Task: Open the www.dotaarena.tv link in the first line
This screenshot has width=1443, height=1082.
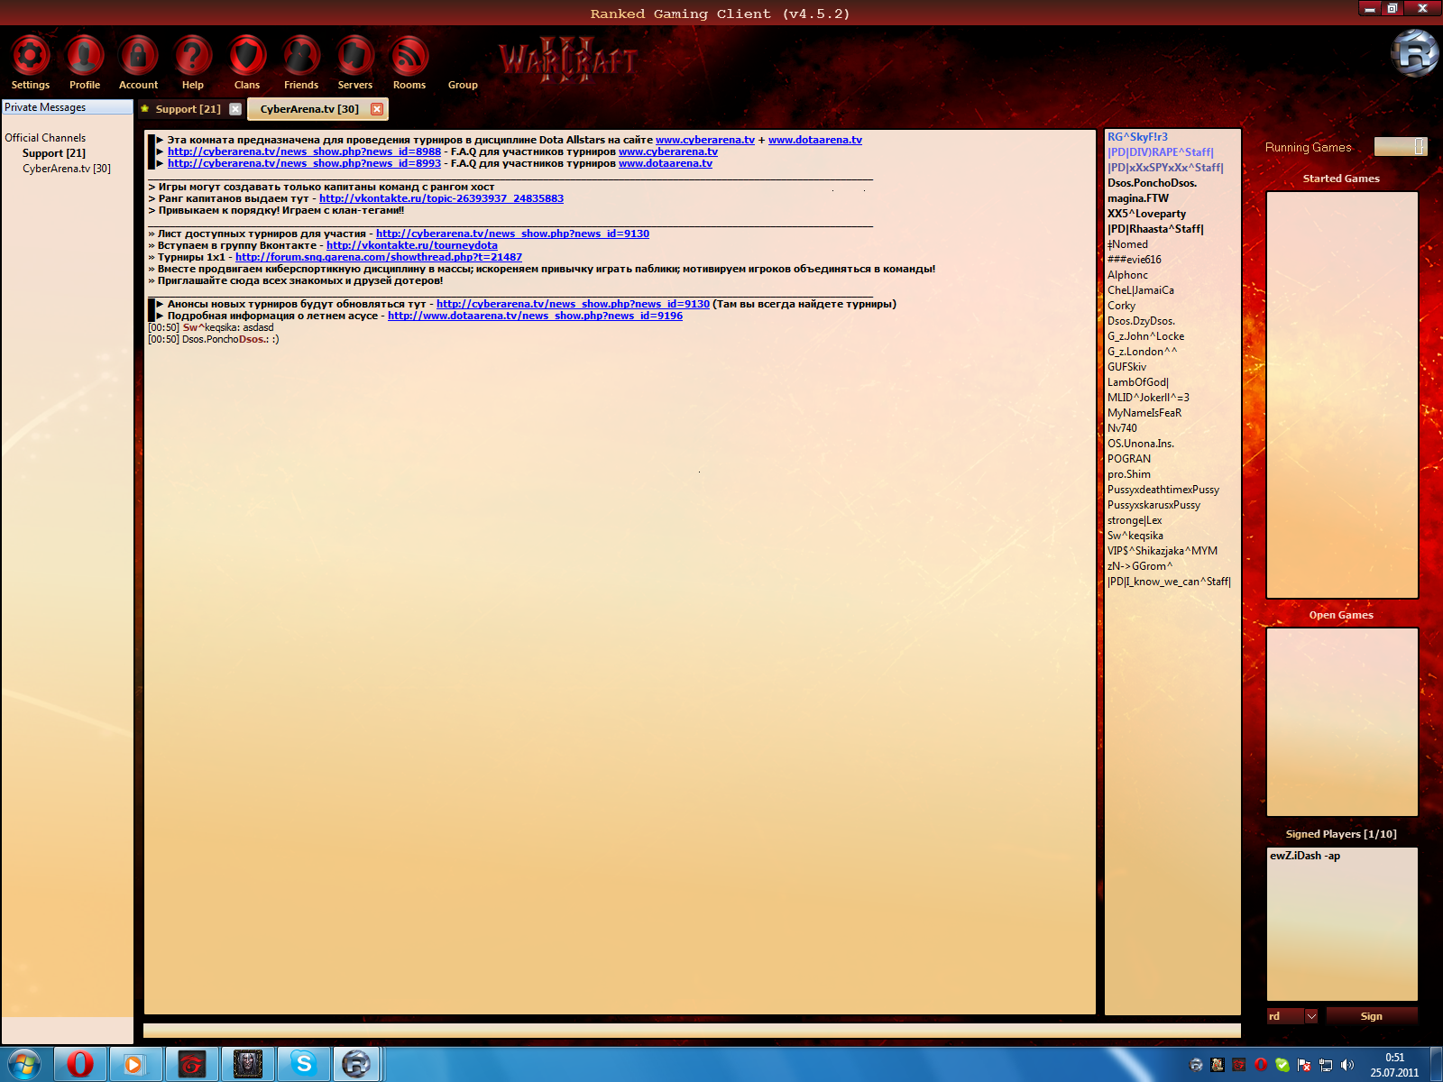Action: [815, 140]
